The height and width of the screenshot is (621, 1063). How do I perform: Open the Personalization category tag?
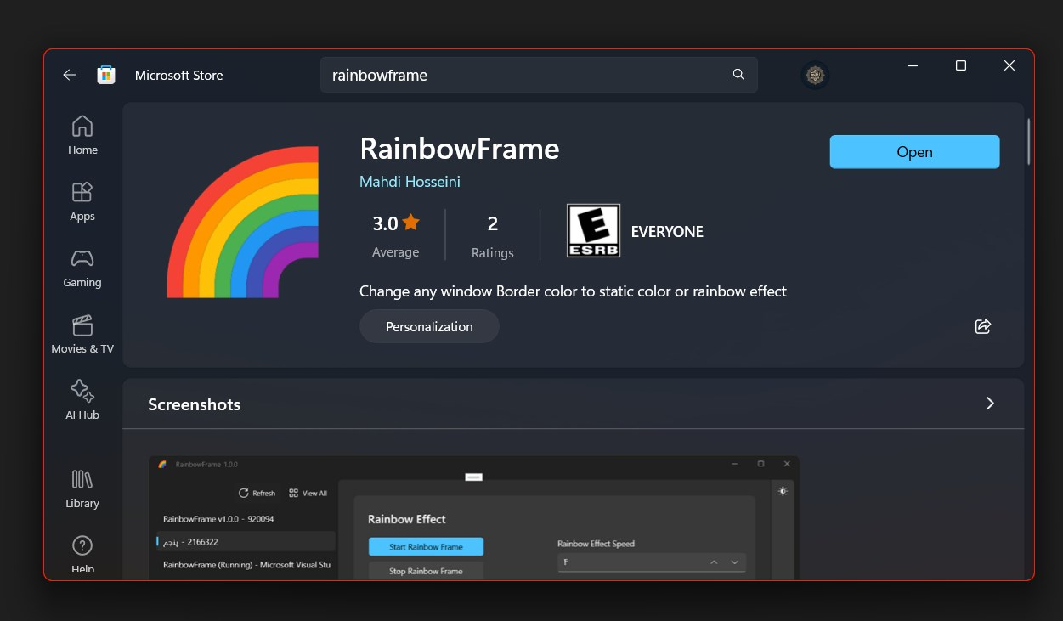tap(429, 326)
